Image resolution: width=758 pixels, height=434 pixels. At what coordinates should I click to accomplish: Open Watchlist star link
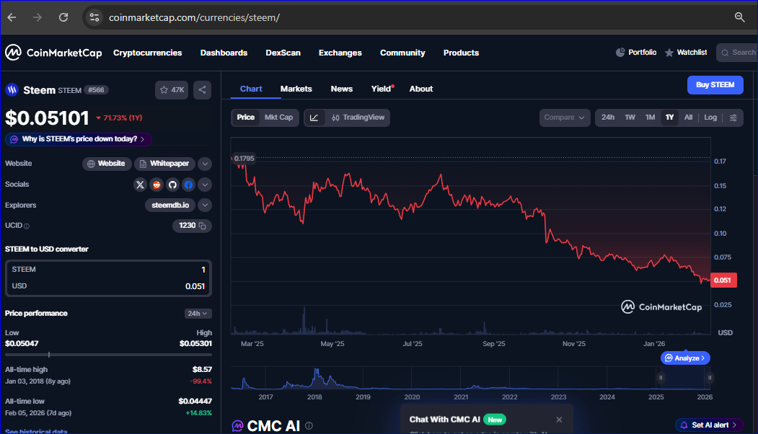tap(686, 52)
